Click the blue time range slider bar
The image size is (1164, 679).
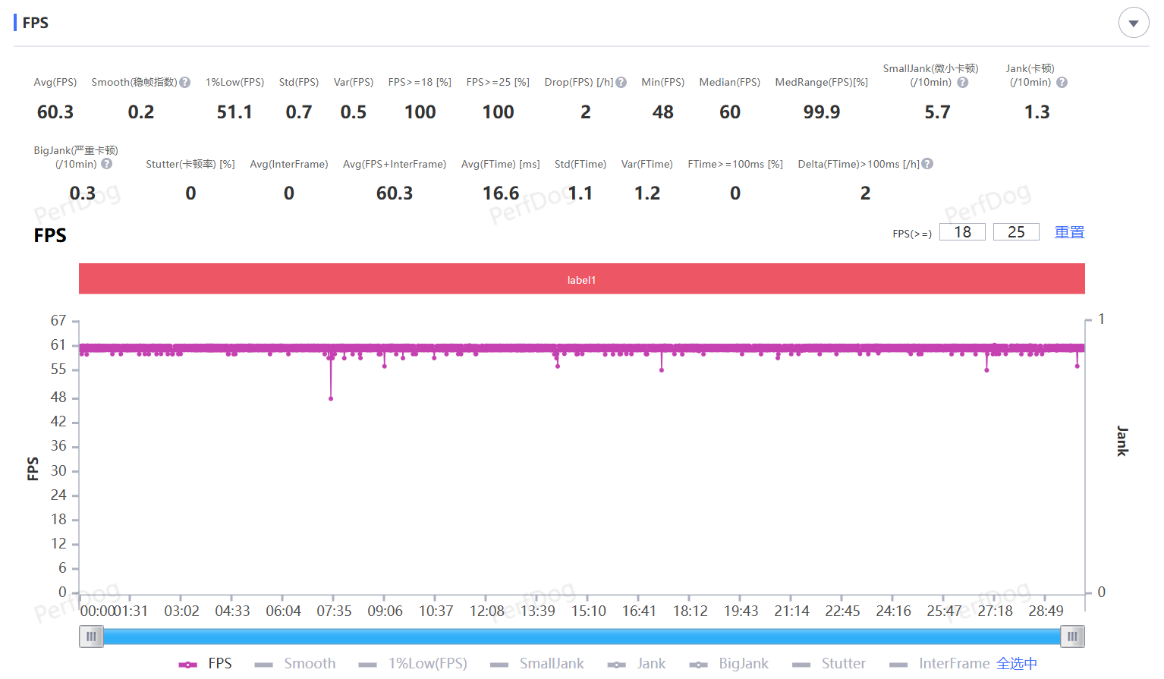pyautogui.click(x=581, y=637)
